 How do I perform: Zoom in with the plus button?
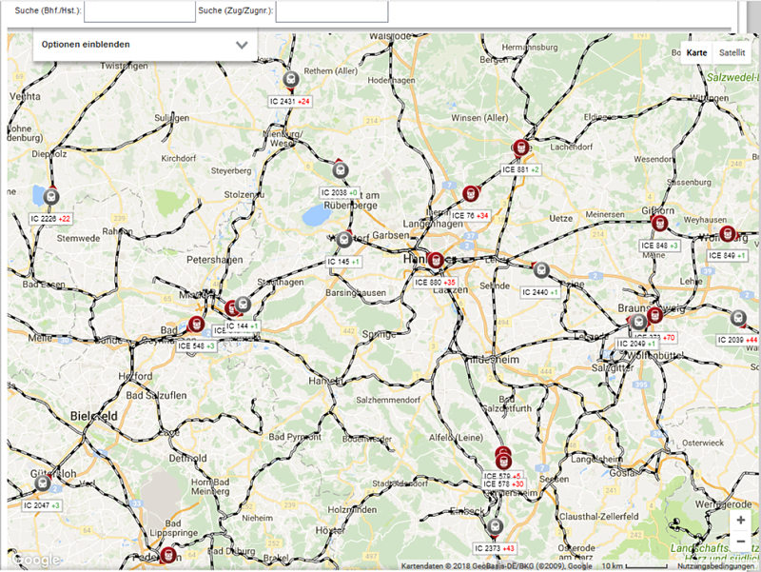(x=740, y=521)
